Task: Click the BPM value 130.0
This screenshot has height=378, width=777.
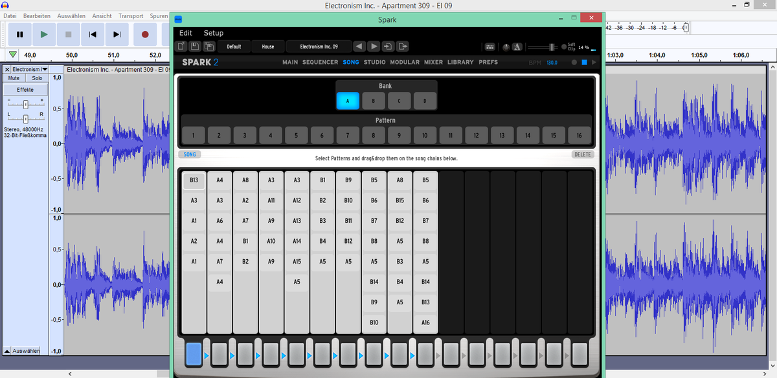Action: [552, 63]
